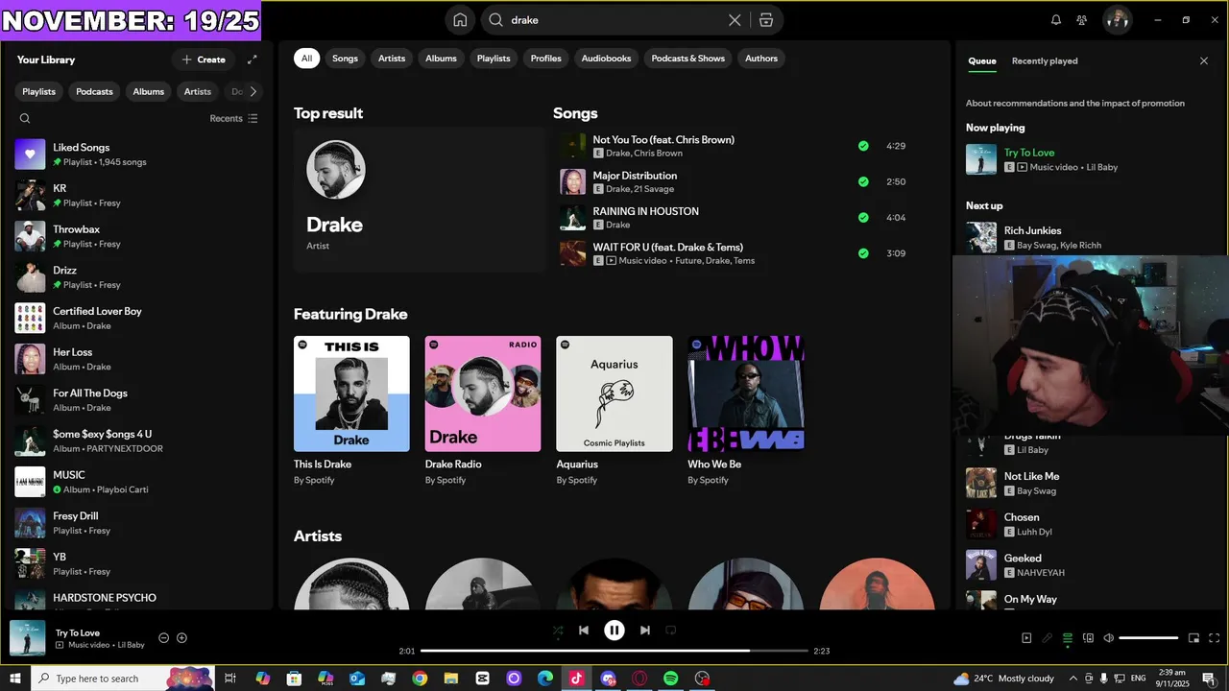Seek within the song progress bar
1229x691 pixels.
pyautogui.click(x=614, y=651)
